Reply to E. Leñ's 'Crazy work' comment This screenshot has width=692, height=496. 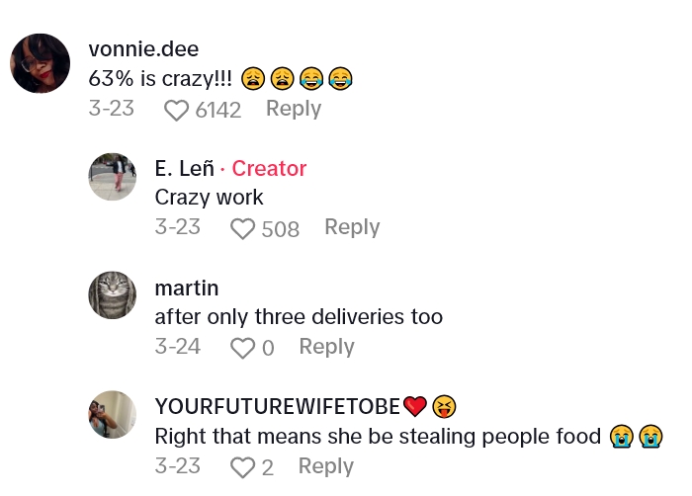352,227
